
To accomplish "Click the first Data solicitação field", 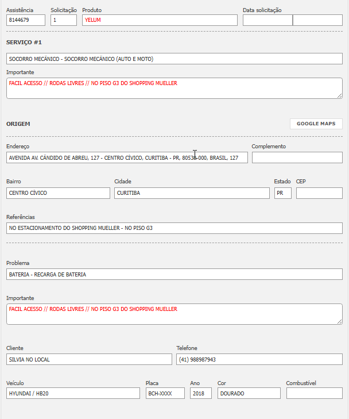I will pyautogui.click(x=267, y=20).
